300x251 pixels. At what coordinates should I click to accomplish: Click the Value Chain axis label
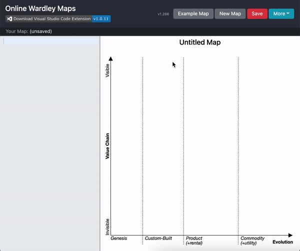[107, 146]
